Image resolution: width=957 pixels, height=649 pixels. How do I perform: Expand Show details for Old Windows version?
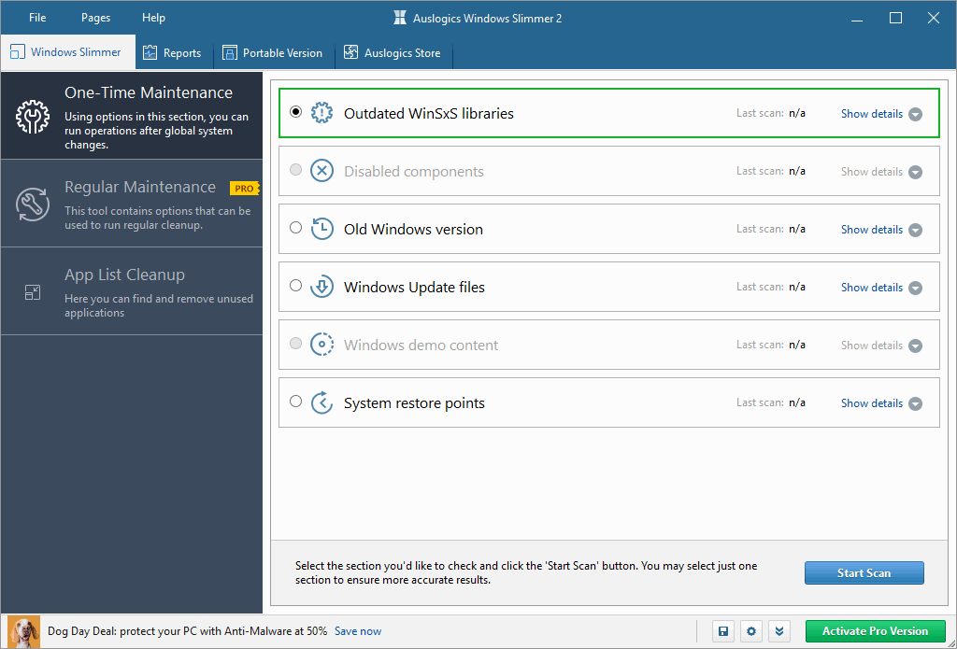point(880,230)
